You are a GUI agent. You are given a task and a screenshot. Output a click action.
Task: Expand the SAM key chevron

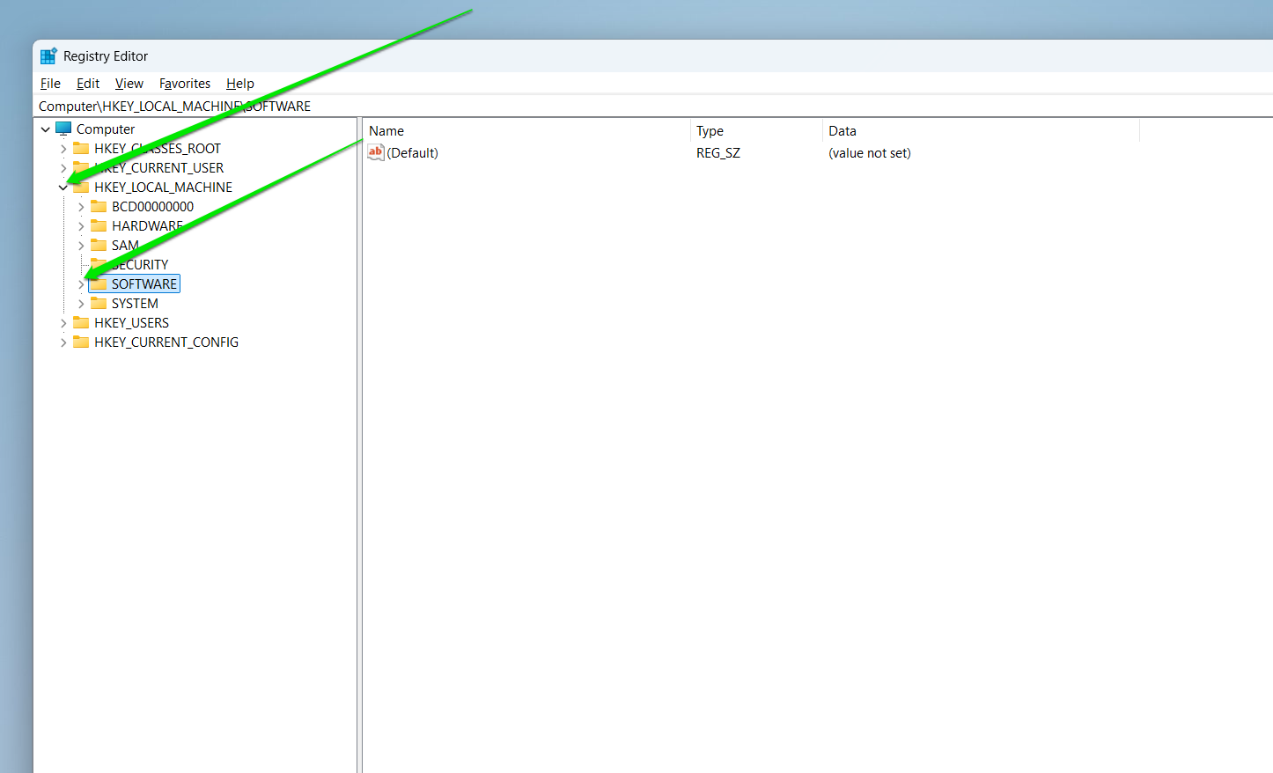[x=81, y=246]
